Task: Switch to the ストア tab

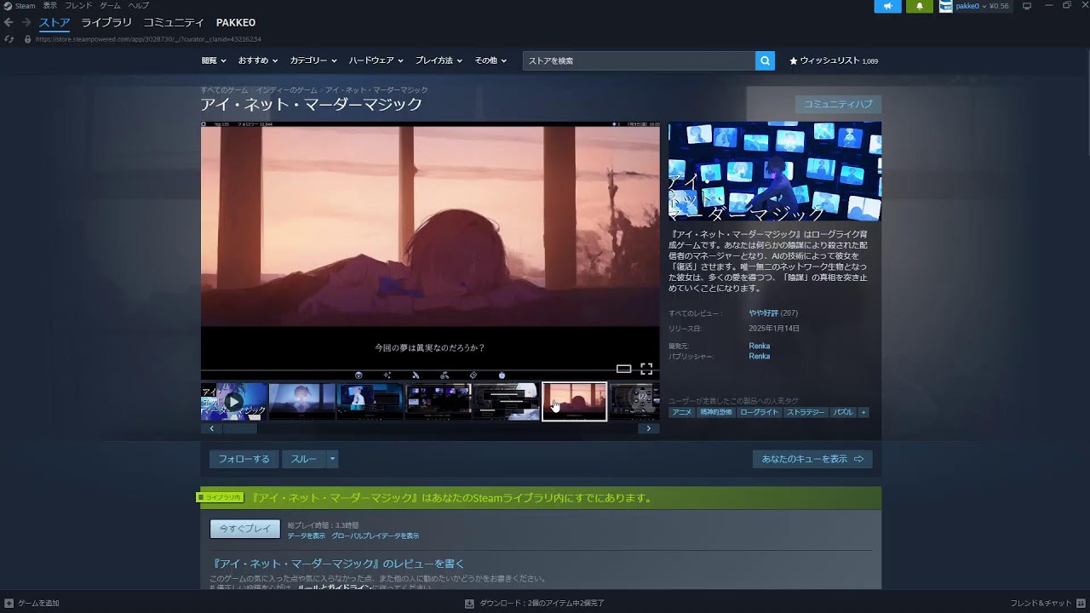Action: point(54,22)
